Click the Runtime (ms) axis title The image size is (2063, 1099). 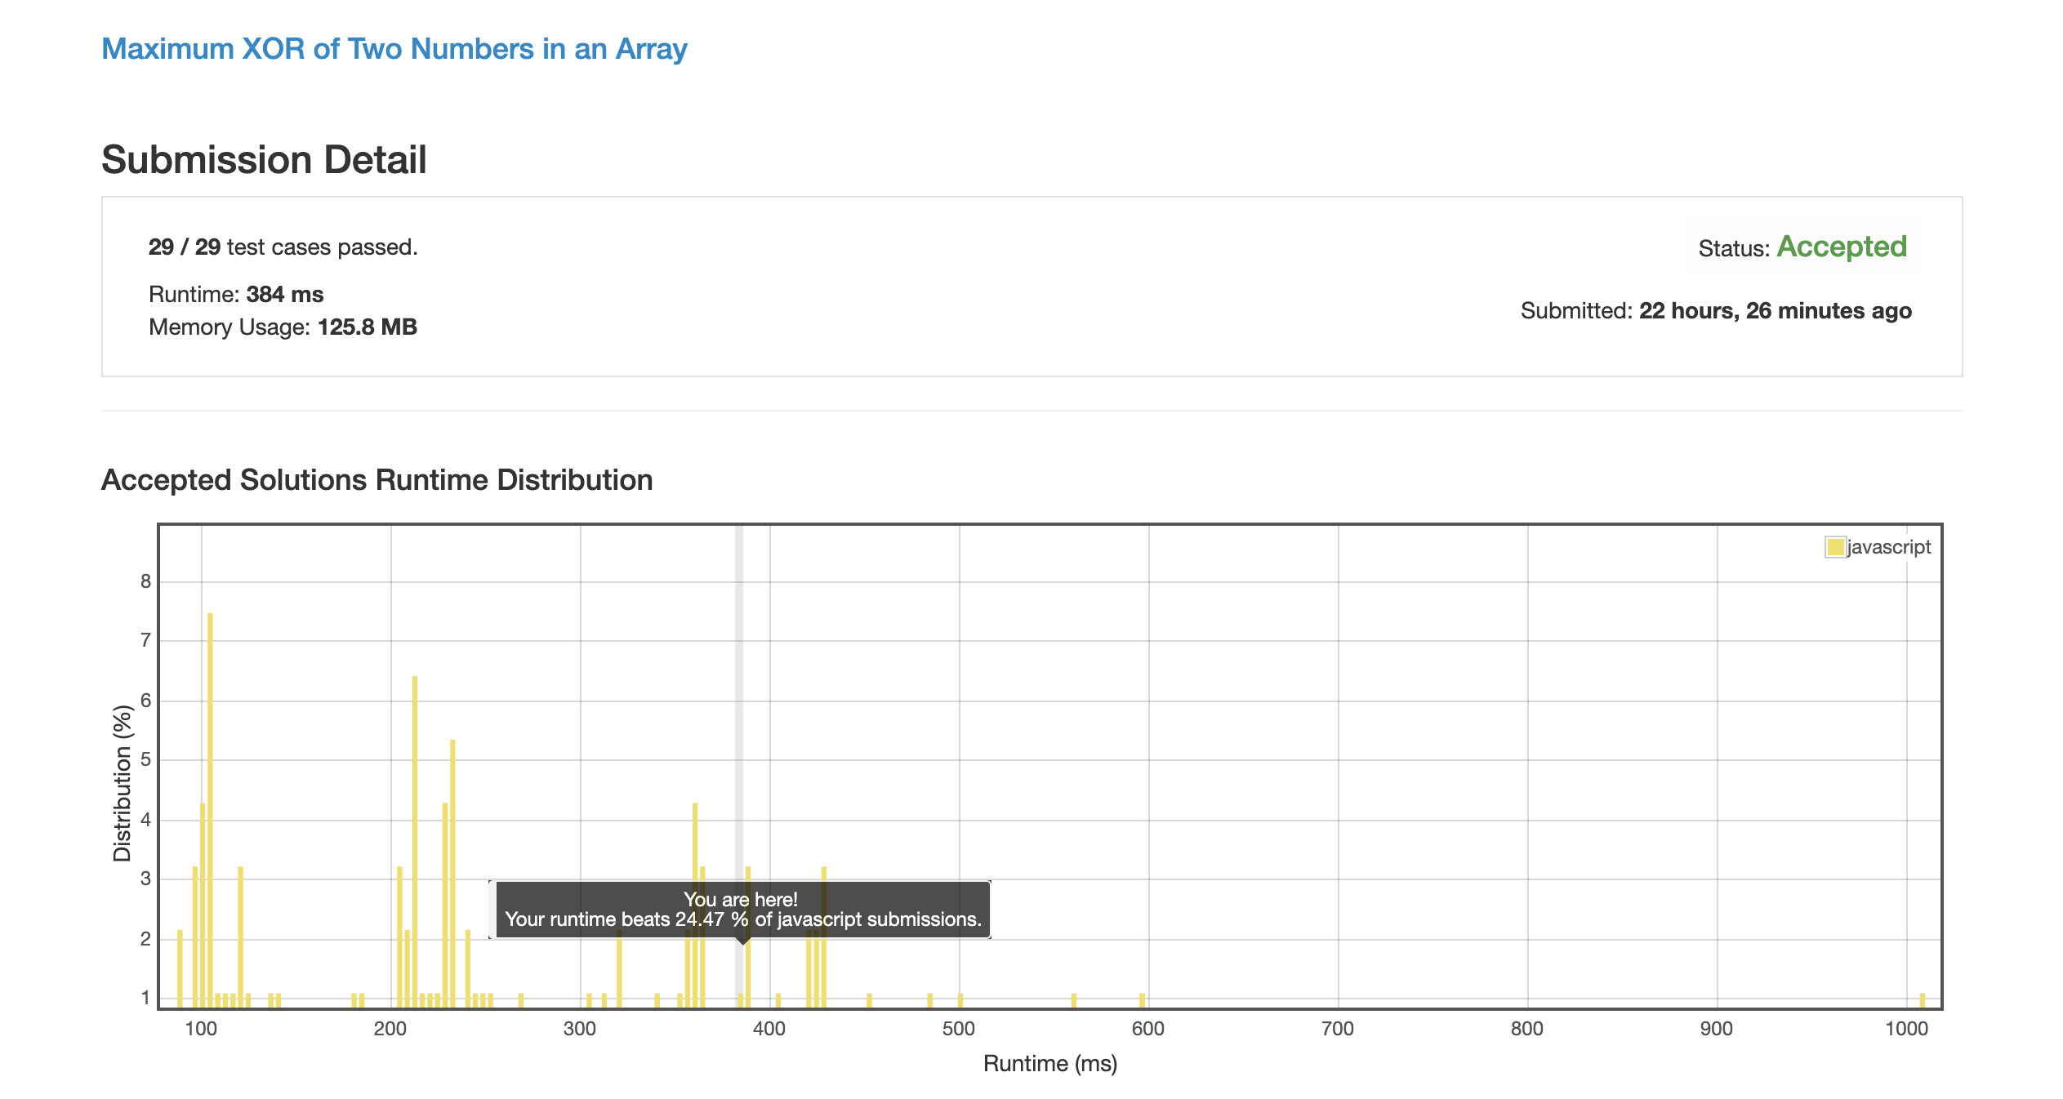[x=1050, y=1063]
